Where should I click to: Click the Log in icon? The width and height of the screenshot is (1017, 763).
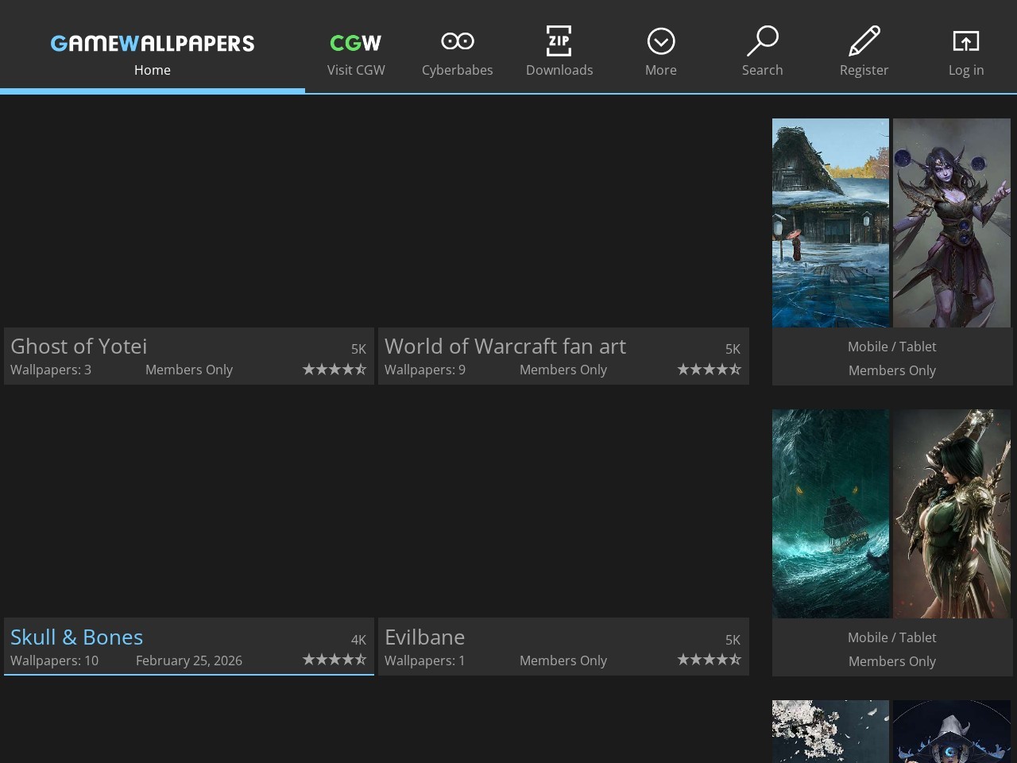point(965,41)
